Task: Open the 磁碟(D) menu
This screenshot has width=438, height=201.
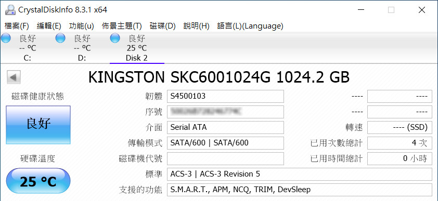Action: [163, 26]
